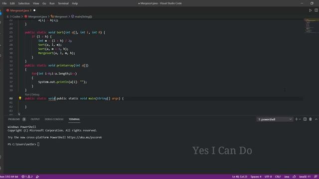
Task: Click the 'Spaces: 4' indentation setting
Action: pyautogui.click(x=256, y=177)
